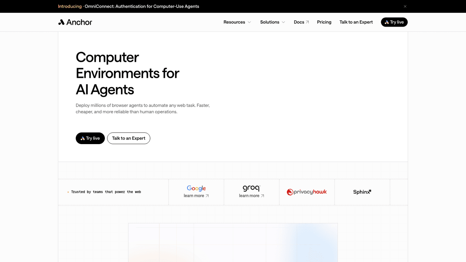Viewport: 466px width, 262px height.
Task: Expand the Solutions dropdown menu
Action: coord(273,22)
